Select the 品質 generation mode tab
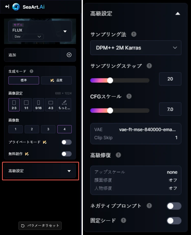Viewport: 191px width, 235px height. tap(56, 80)
